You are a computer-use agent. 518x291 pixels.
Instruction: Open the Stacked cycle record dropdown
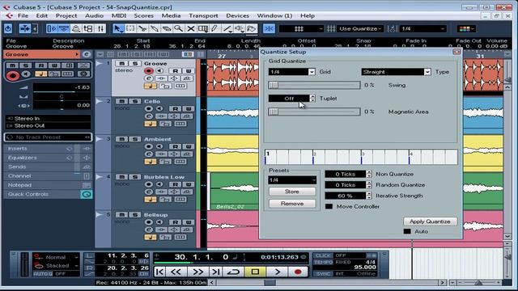point(57,266)
